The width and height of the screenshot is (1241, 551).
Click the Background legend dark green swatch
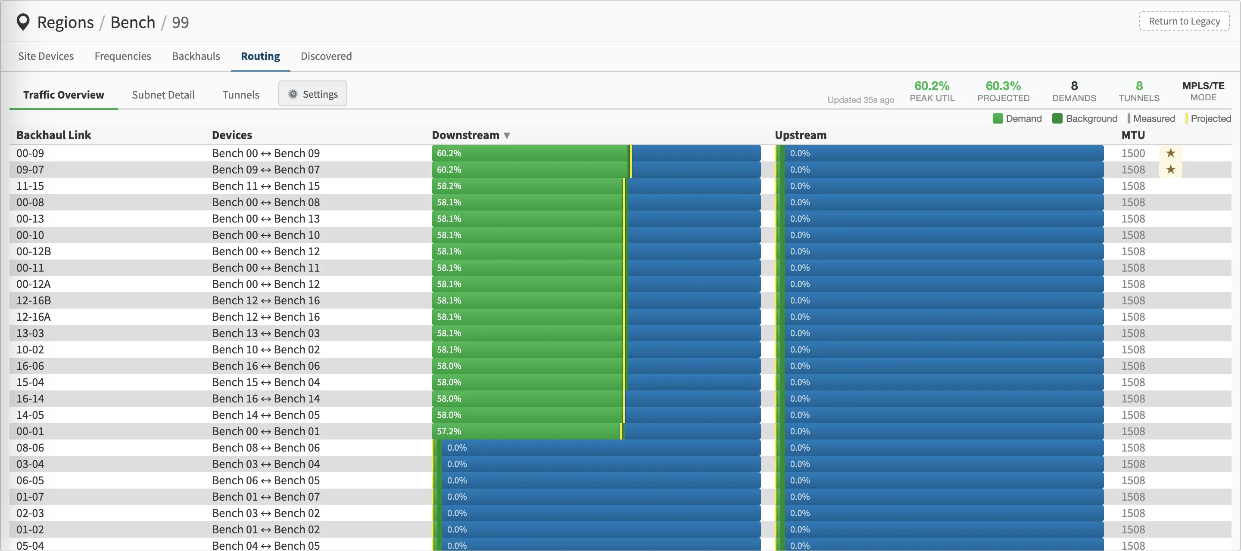point(1057,118)
